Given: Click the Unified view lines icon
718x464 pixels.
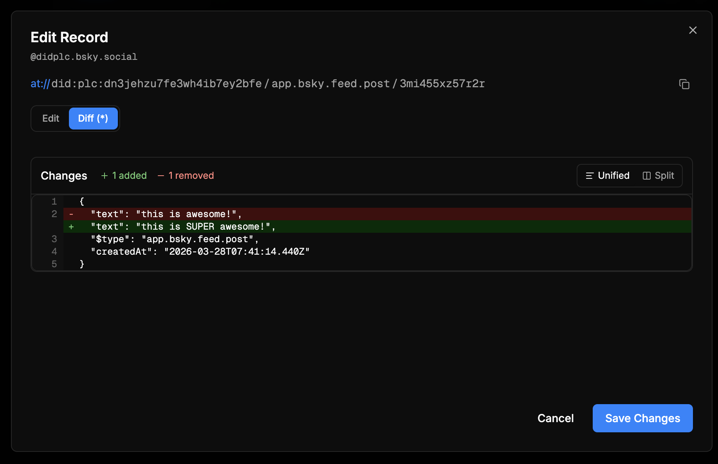Looking at the screenshot, I should 589,176.
